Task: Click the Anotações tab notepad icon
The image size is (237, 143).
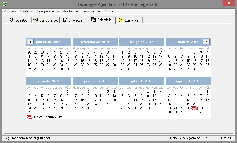Action: (65, 20)
